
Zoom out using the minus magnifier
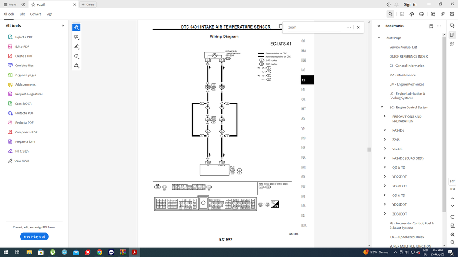(453, 242)
